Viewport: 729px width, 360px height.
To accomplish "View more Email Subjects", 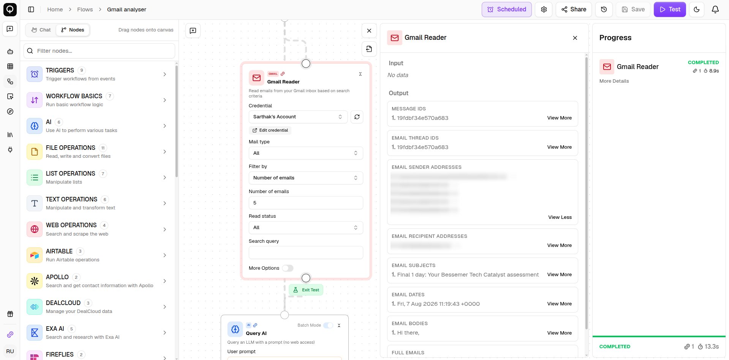I will 559,275.
